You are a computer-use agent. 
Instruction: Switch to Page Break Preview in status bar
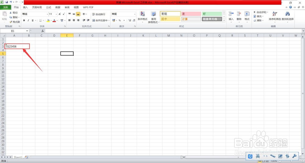point(267,161)
